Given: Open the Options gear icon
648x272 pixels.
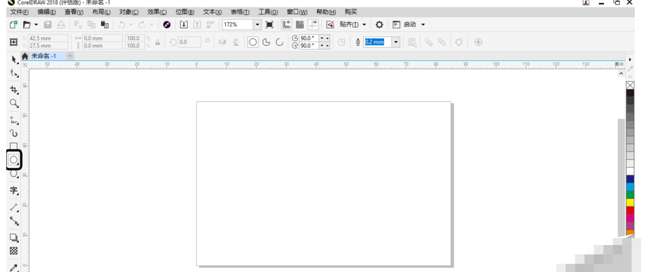Looking at the screenshot, I should coord(379,24).
